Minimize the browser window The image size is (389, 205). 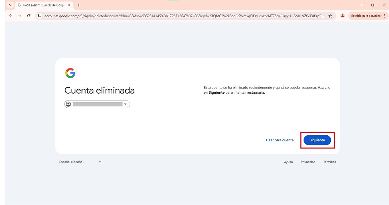[361, 5]
